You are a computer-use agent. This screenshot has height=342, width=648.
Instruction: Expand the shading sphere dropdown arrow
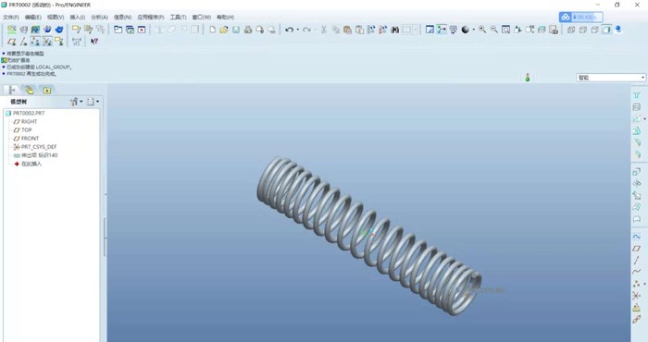click(x=473, y=30)
